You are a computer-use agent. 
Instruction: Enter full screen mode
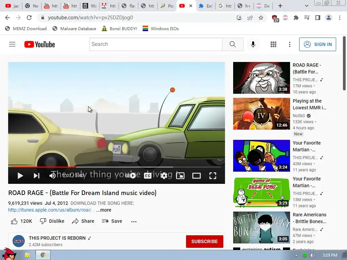click(213, 176)
